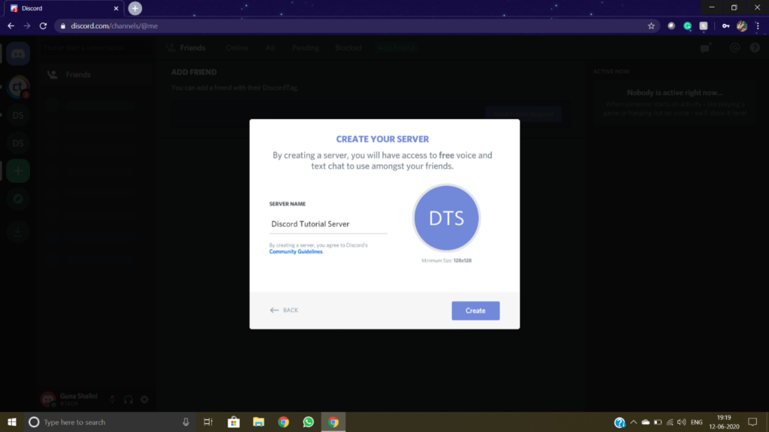Open the Mentions at-sign icon

(x=734, y=47)
